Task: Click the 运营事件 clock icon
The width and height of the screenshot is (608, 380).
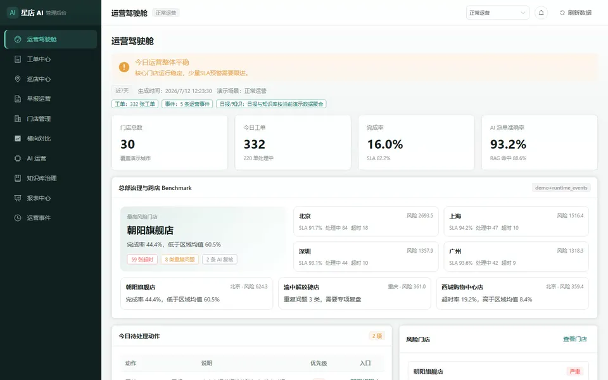Action: (18, 217)
